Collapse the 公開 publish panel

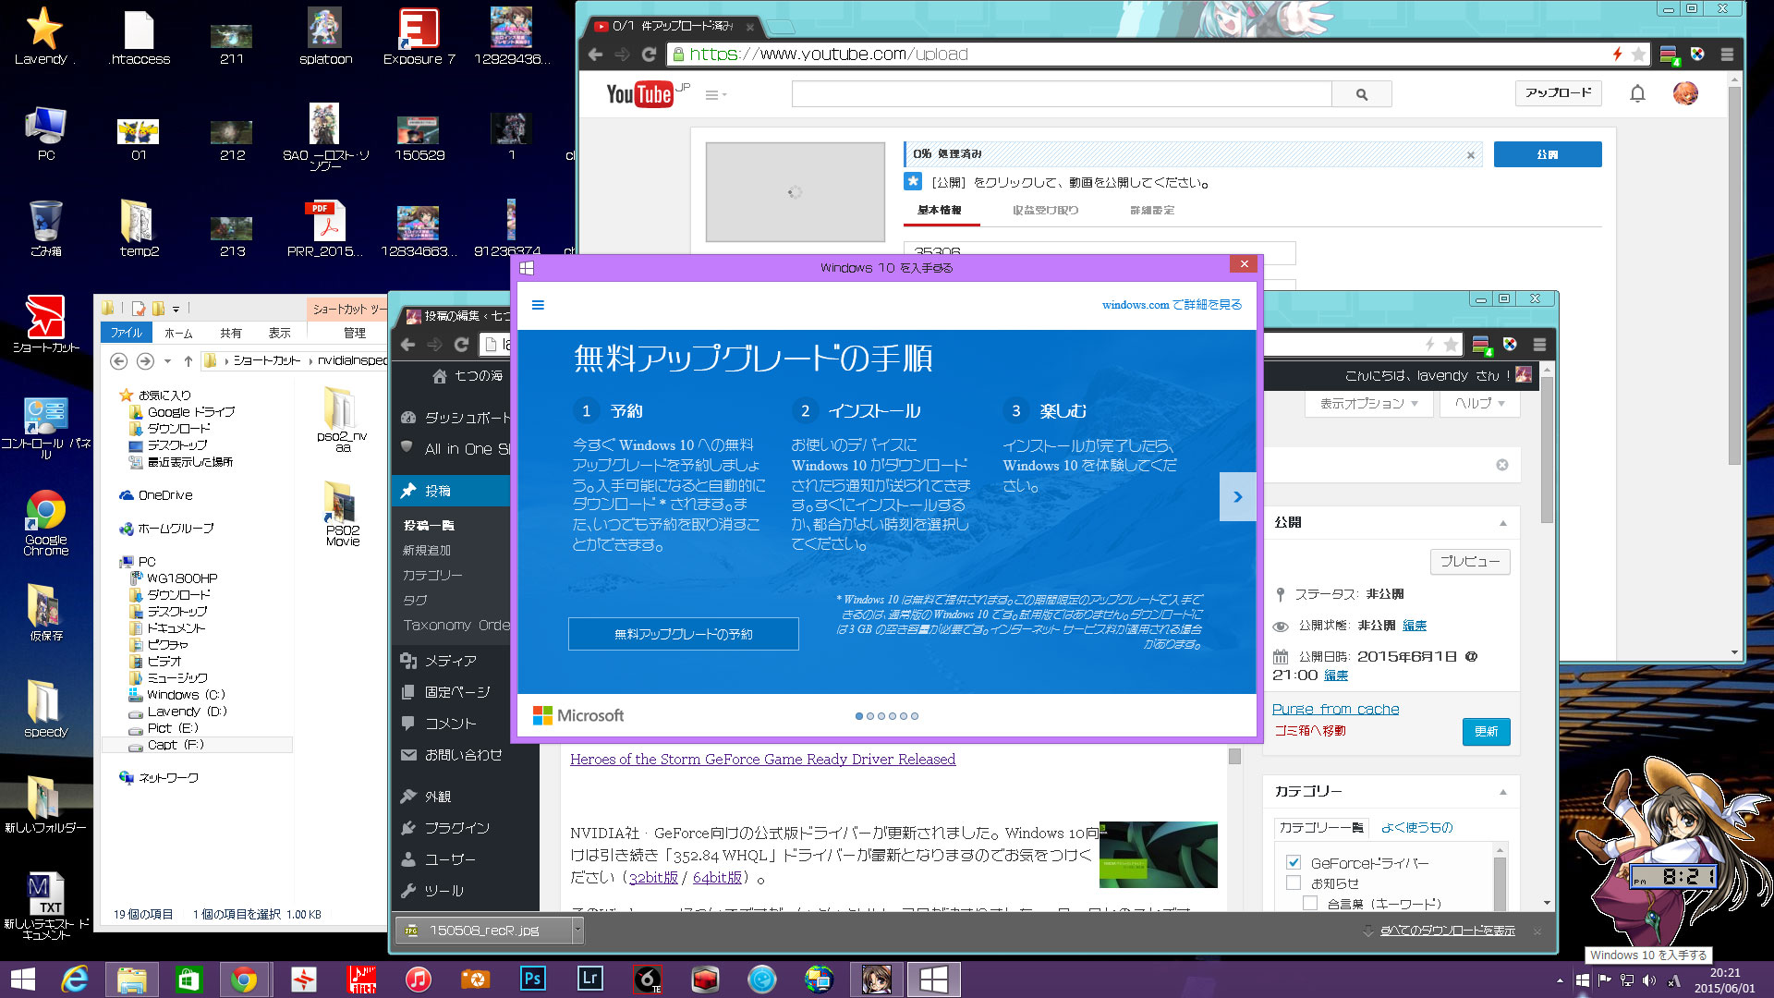pos(1503,523)
